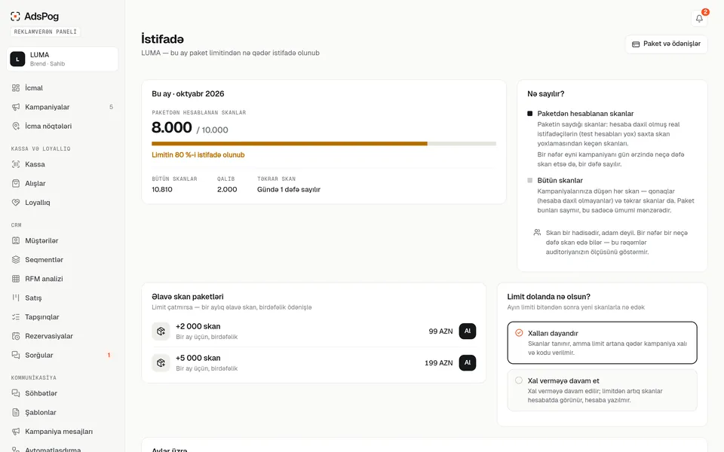724x452 pixels.
Task: Click the Tapşırıqlar checklist icon
Action: click(x=16, y=317)
